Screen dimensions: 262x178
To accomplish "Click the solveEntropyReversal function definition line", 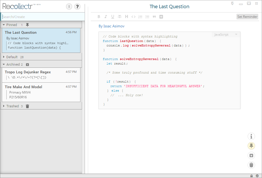I will (x=140, y=59).
